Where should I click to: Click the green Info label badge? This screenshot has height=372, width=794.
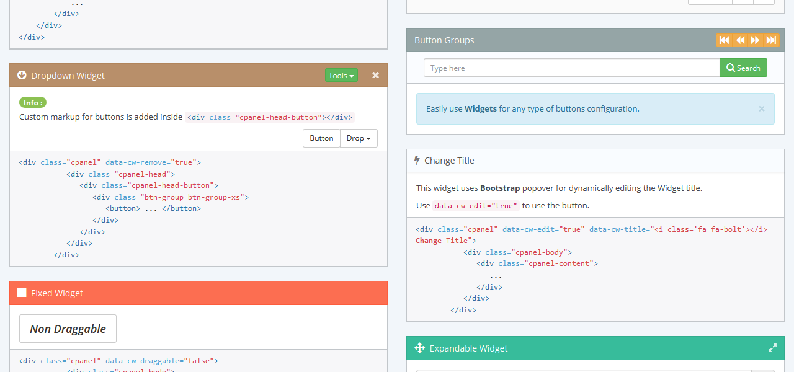(33, 102)
